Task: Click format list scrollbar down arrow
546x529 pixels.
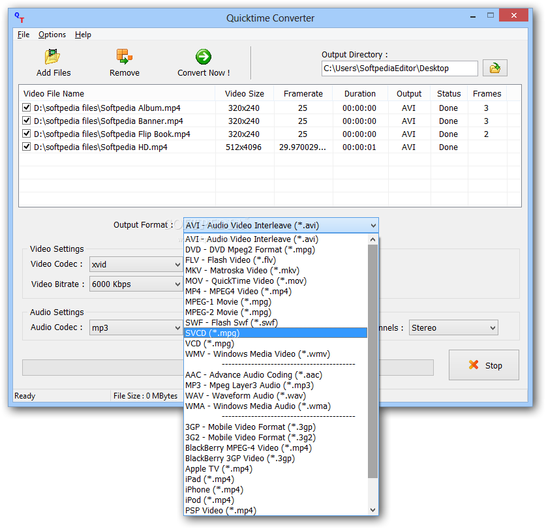Action: click(x=372, y=510)
